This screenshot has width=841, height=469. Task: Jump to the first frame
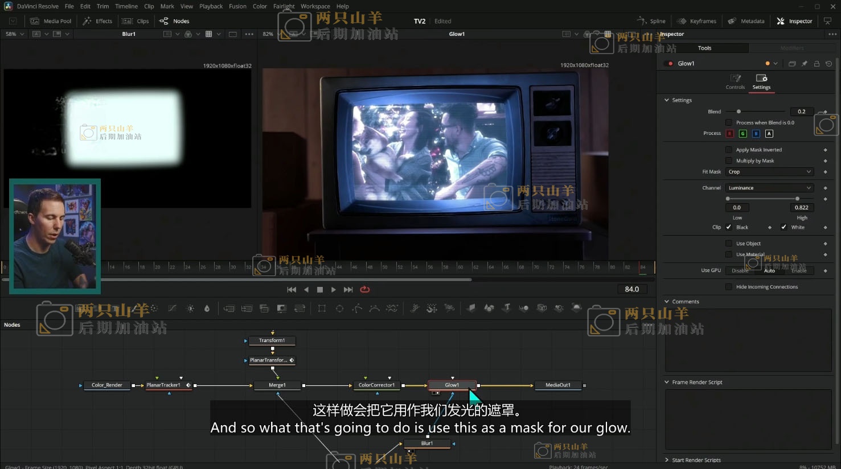click(x=292, y=290)
